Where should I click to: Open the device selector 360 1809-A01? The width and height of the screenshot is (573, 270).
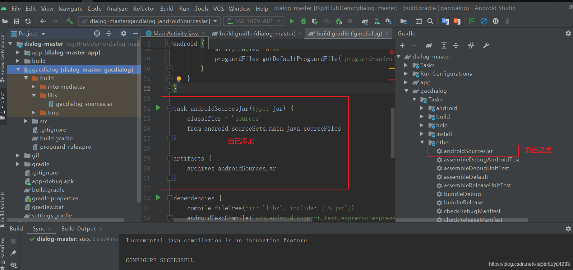pyautogui.click(x=253, y=21)
